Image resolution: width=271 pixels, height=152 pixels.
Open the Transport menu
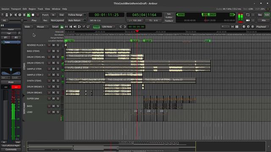tap(16, 9)
